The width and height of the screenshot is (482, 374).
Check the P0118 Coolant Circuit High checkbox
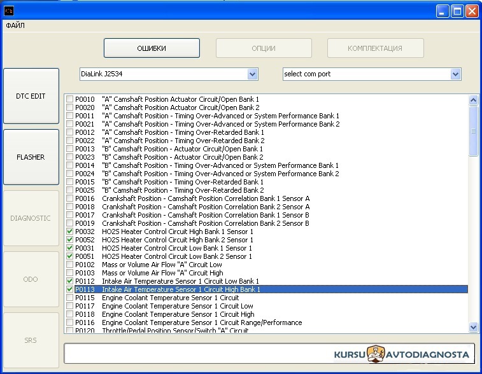click(x=70, y=314)
